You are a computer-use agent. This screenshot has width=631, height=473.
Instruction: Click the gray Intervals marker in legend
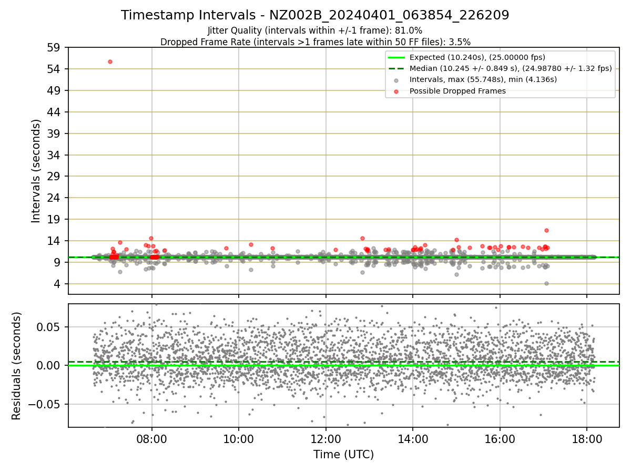(396, 80)
